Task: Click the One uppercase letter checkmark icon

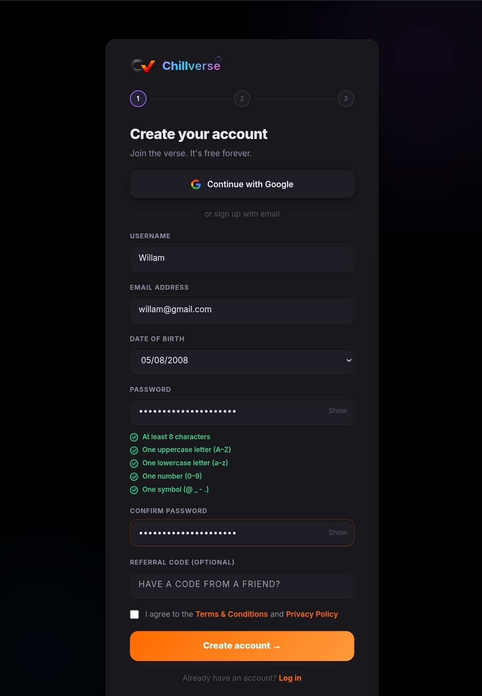Action: [x=134, y=450]
